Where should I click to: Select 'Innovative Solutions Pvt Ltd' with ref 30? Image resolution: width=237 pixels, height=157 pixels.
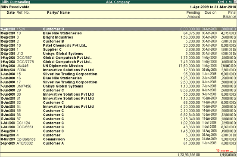click(x=69, y=94)
